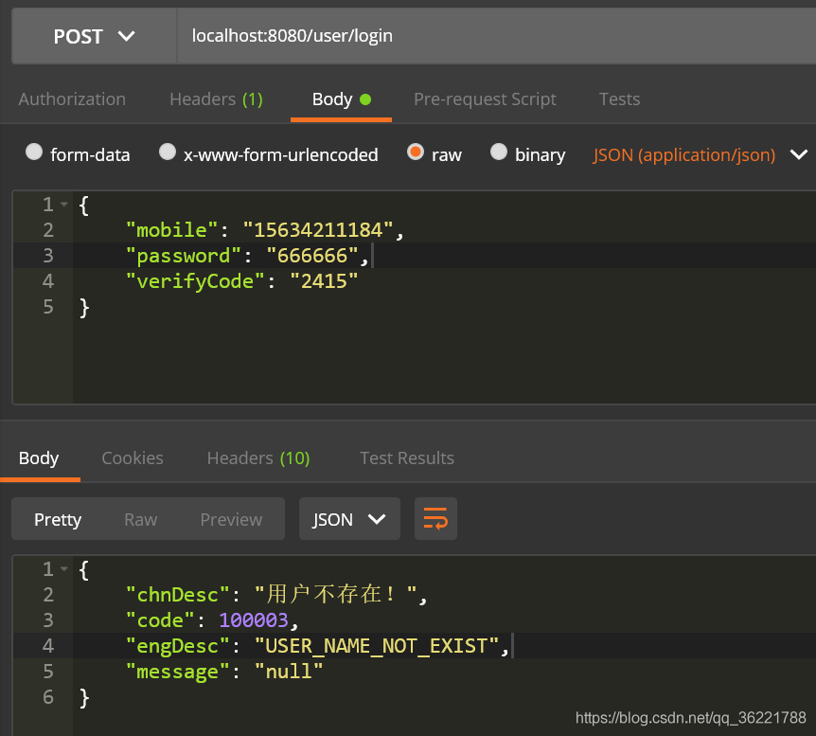This screenshot has width=816, height=736.
Task: Toggle the line wrap icon
Action: (x=435, y=519)
